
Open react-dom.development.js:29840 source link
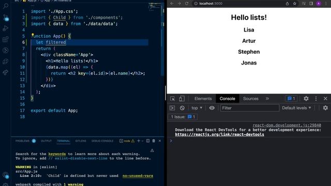click(287, 125)
